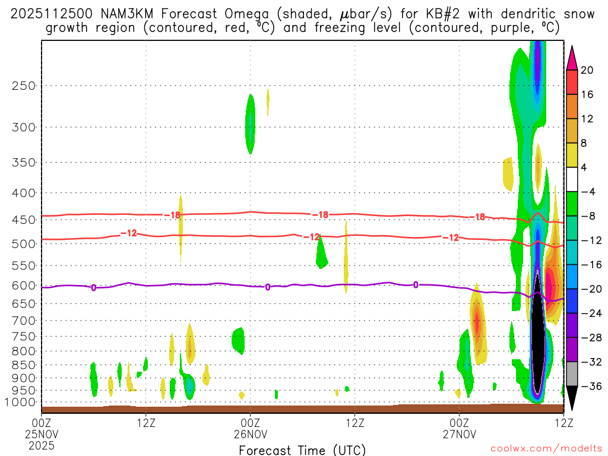608x456 pixels.
Task: Click the white -4 to 4 colorbar swatch
Action: 572,179
